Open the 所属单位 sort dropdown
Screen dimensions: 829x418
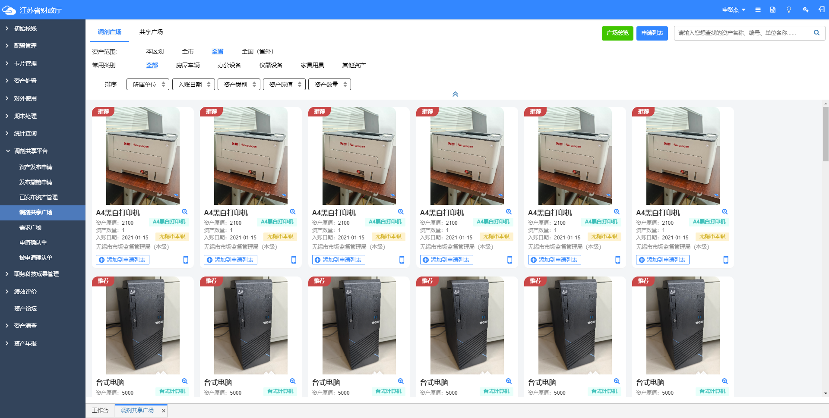148,85
